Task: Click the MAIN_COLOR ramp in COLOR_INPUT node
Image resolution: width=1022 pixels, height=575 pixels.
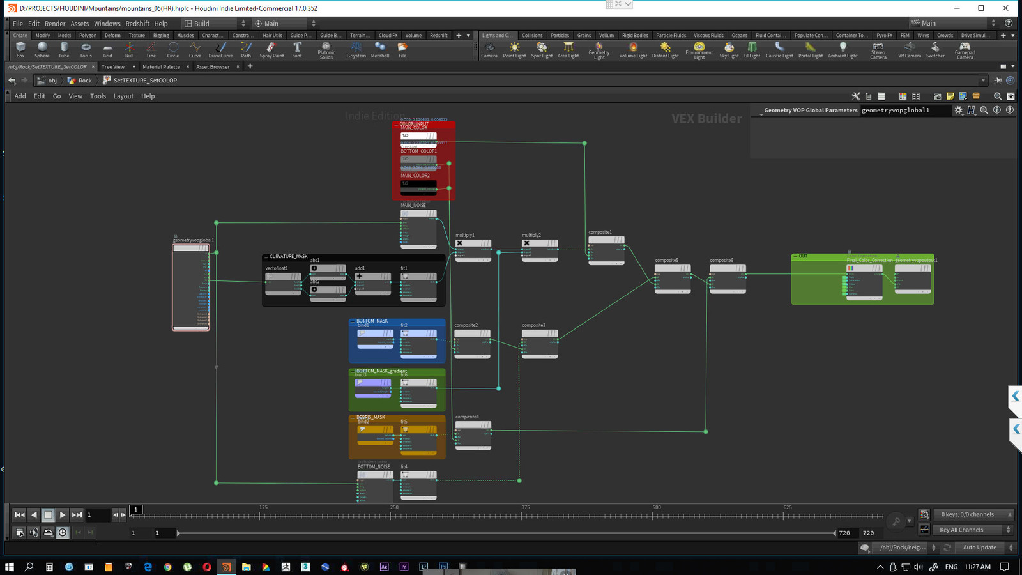Action: coord(418,135)
